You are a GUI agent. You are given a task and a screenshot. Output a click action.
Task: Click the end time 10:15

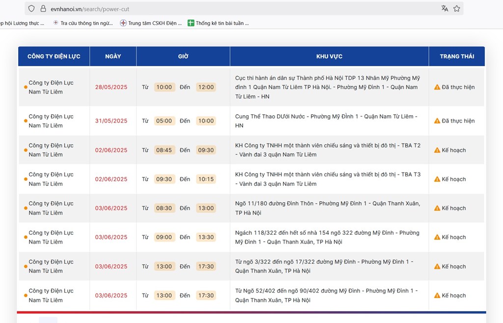[206, 179]
